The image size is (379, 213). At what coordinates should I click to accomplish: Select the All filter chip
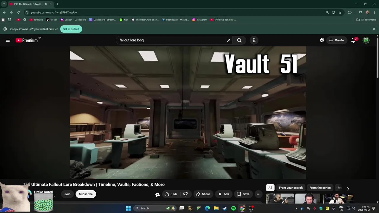point(270,188)
